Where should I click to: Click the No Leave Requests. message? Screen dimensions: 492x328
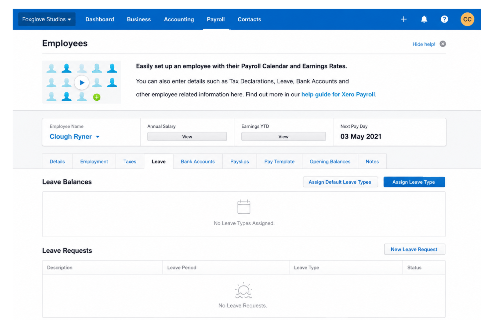(243, 306)
